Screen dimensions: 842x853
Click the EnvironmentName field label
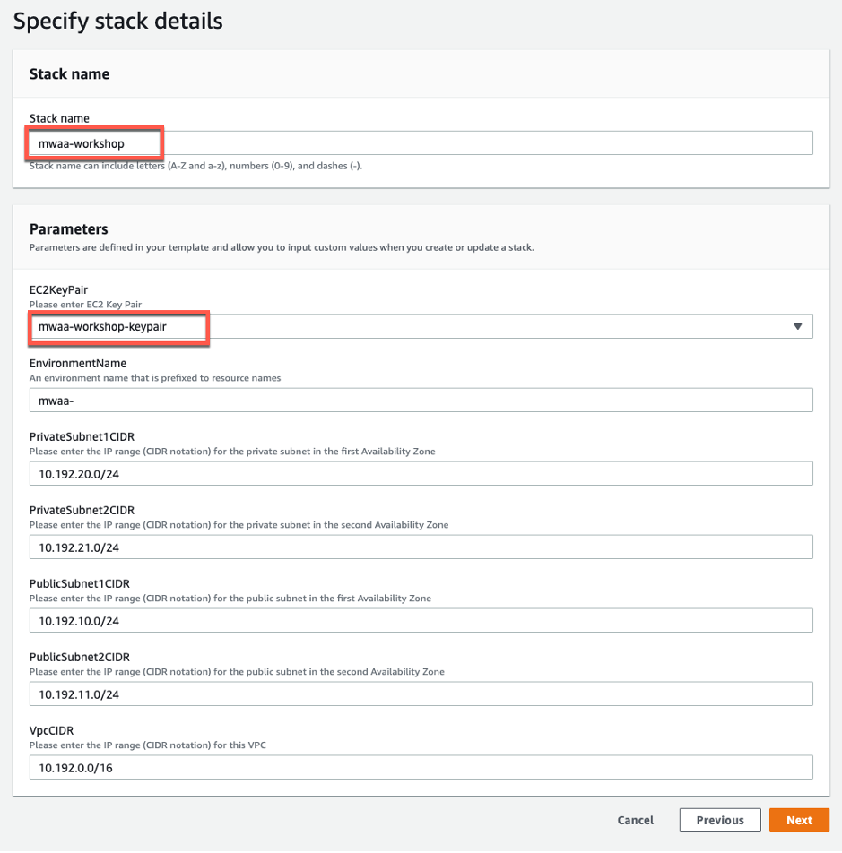point(78,364)
